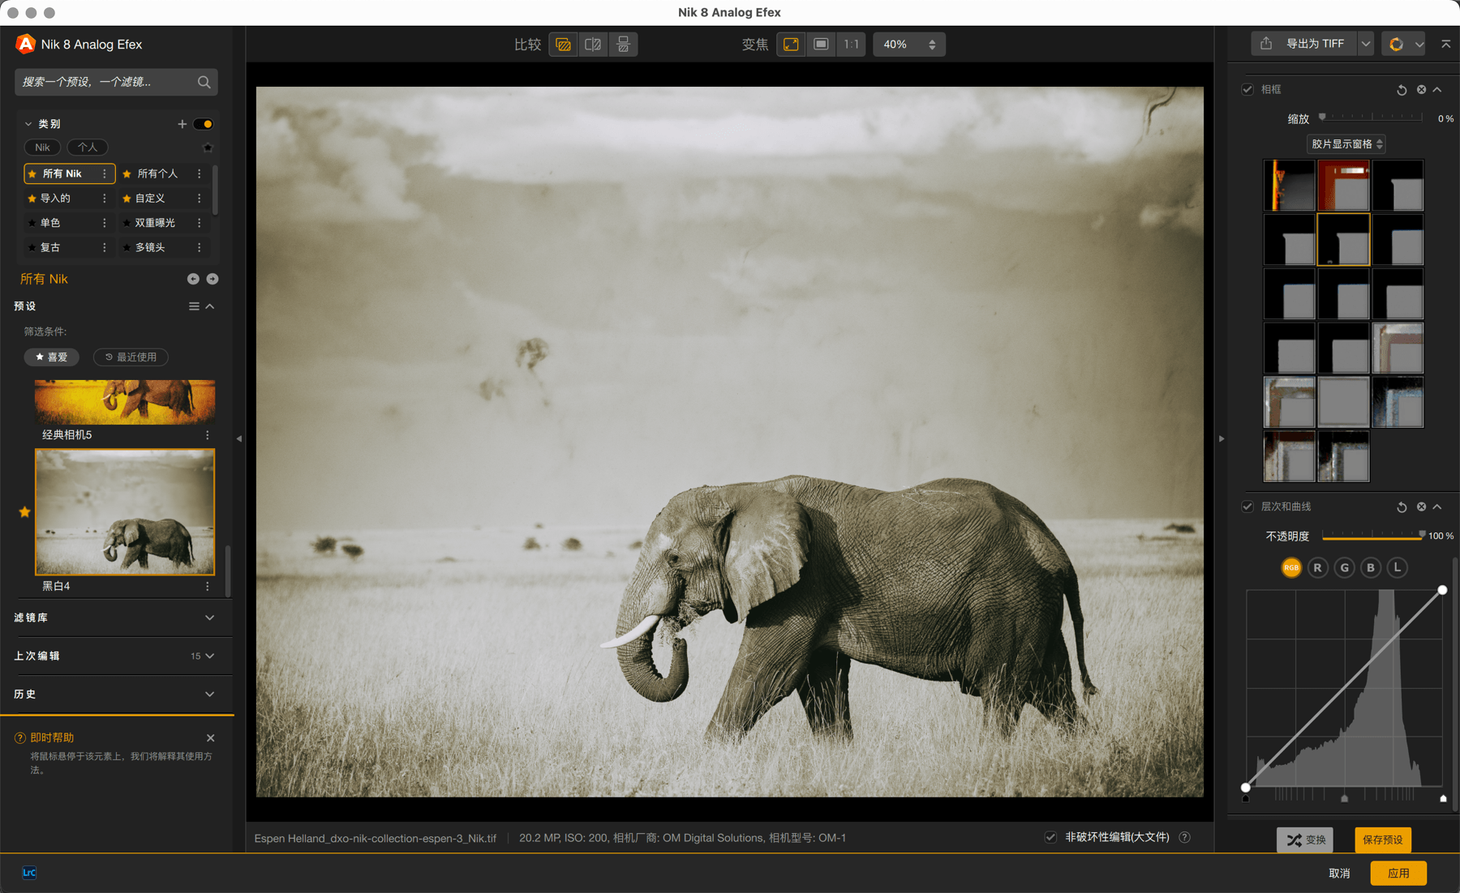Image resolution: width=1460 pixels, height=893 pixels.
Task: Select the 个人 category tab
Action: point(88,147)
